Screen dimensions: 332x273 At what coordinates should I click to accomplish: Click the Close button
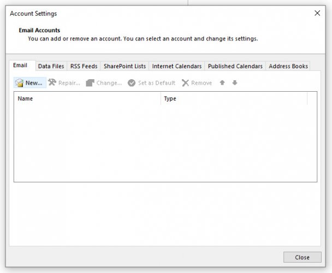point(302,257)
